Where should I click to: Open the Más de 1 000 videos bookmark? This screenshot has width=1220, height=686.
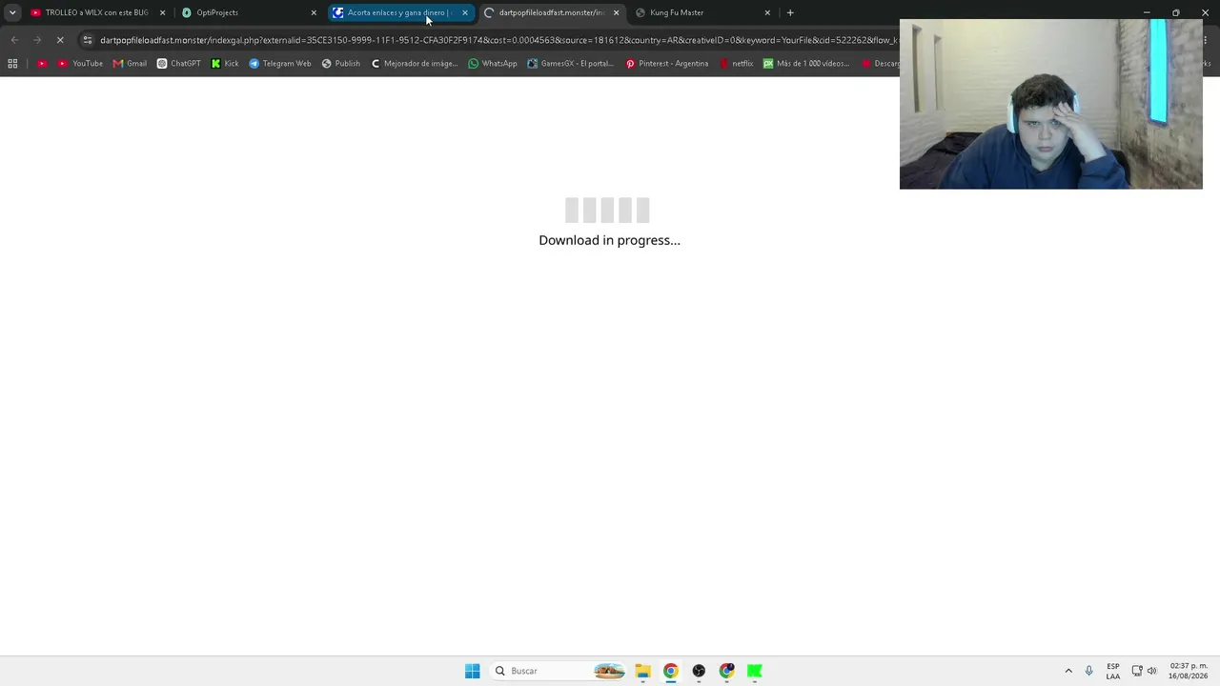[806, 64]
